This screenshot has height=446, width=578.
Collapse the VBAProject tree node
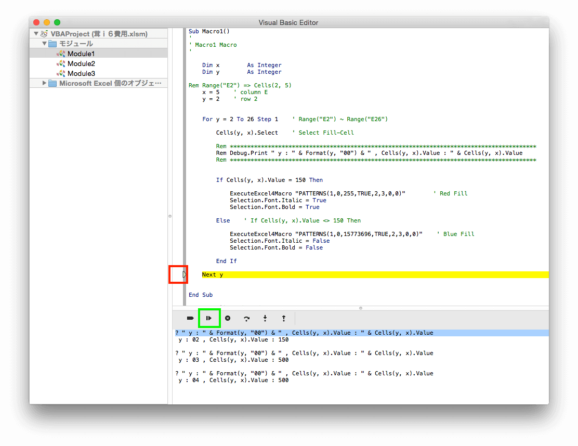pyautogui.click(x=36, y=34)
